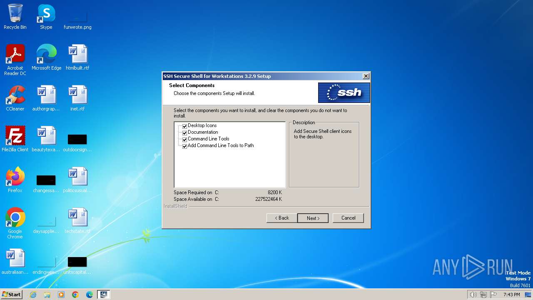Go back with the Back button

point(282,218)
